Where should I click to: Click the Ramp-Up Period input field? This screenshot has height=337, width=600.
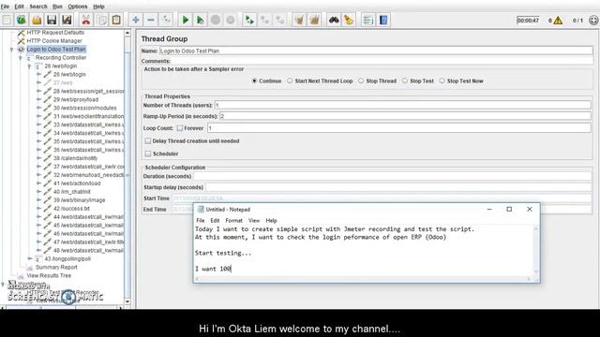405,116
